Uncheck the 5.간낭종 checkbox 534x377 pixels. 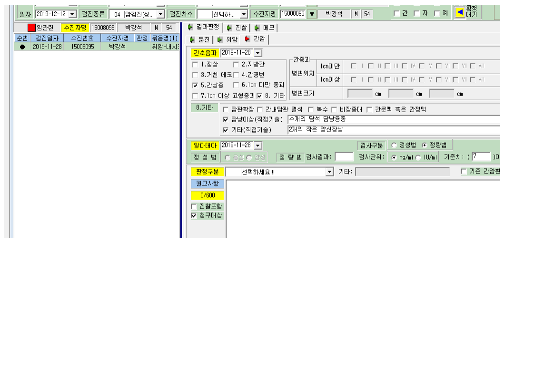coord(195,85)
